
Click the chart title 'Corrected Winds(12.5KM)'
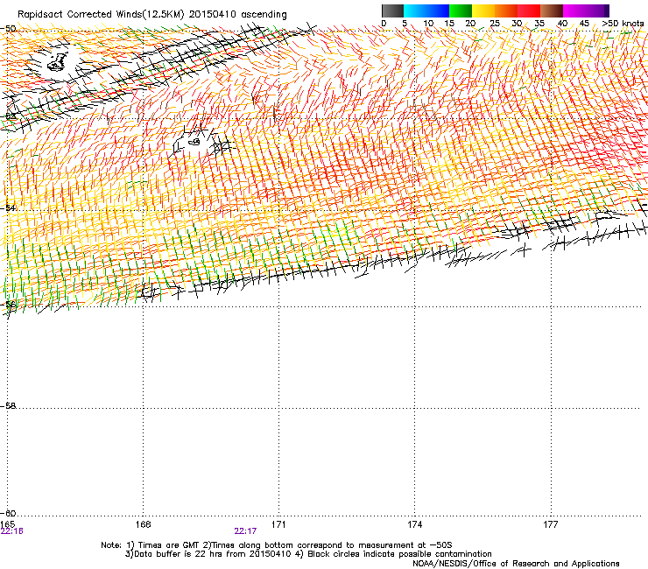coord(125,15)
